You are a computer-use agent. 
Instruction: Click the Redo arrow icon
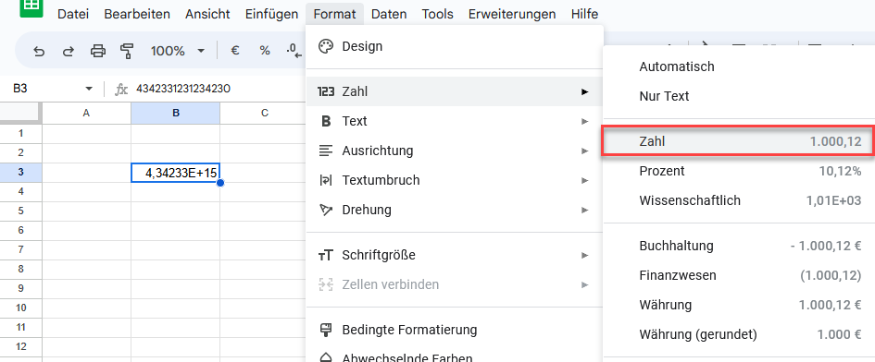(x=69, y=51)
